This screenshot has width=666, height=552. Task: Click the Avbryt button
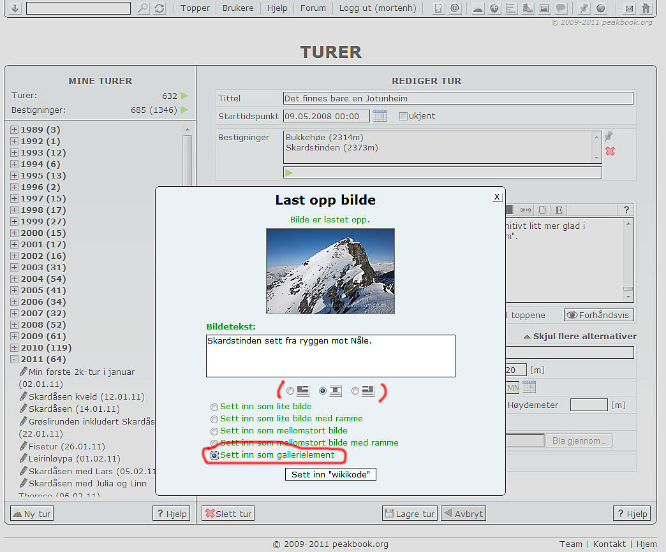(463, 514)
